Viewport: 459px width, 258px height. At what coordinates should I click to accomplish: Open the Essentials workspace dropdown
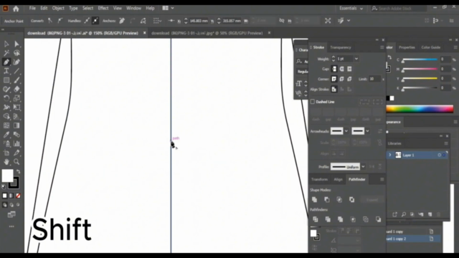[x=351, y=9]
